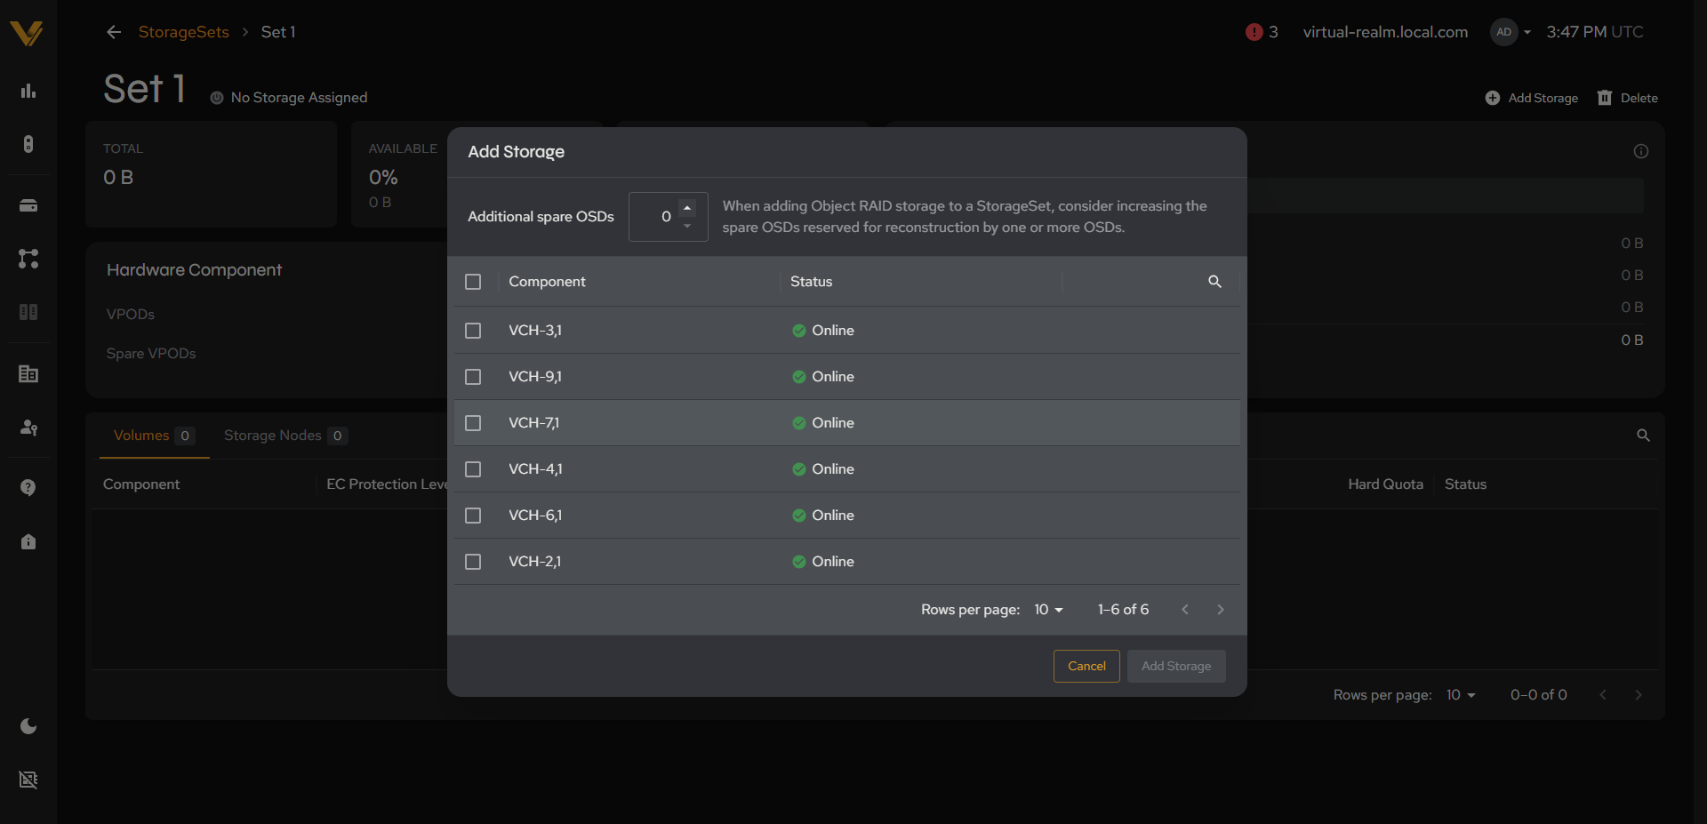The height and width of the screenshot is (824, 1707).
Task: Click the search icon above the Volumes table
Action: click(1643, 436)
